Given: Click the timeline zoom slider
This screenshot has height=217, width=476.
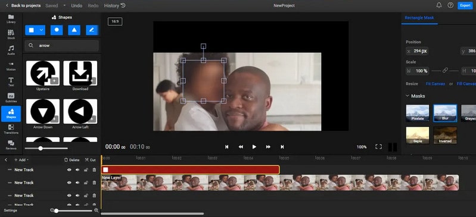Looking at the screenshot, I should (x=73, y=210).
